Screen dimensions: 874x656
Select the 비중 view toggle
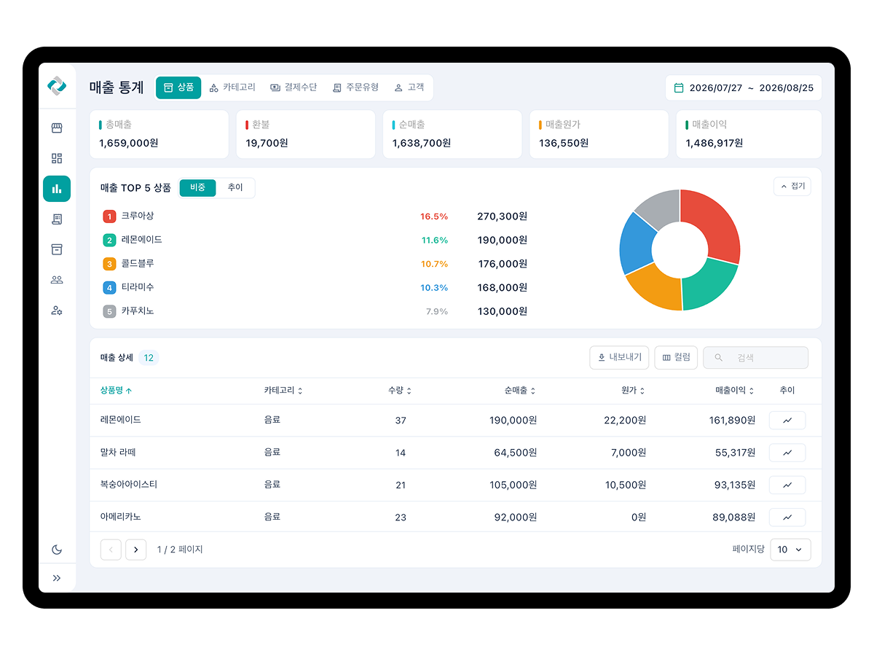click(x=198, y=187)
